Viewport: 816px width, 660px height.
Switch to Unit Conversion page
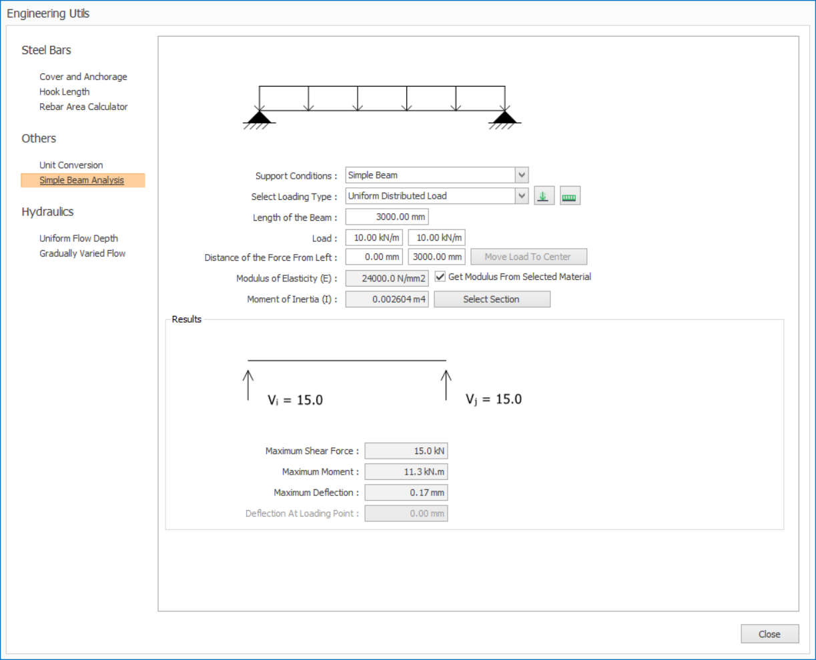pyautogui.click(x=71, y=165)
